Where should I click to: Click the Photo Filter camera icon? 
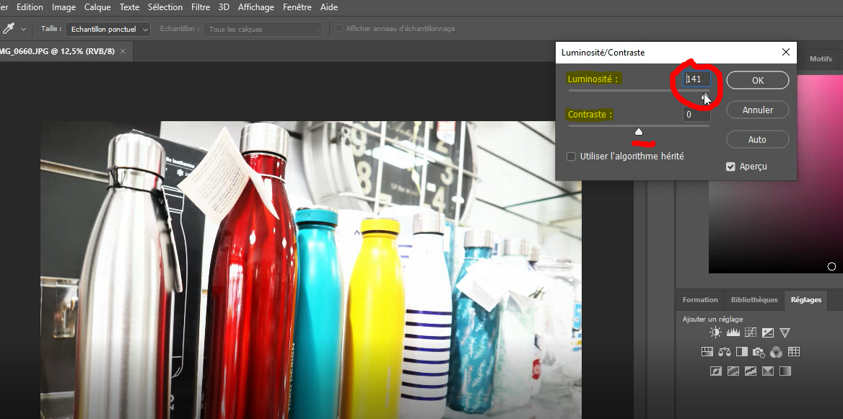pos(759,352)
